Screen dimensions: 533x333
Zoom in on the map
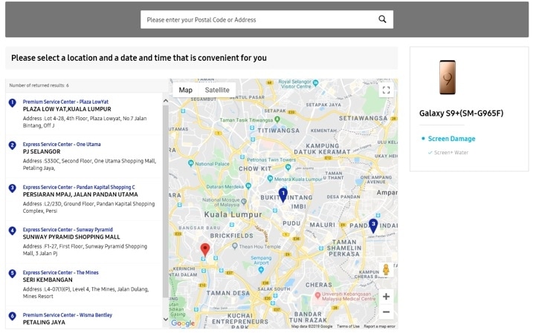pos(386,297)
